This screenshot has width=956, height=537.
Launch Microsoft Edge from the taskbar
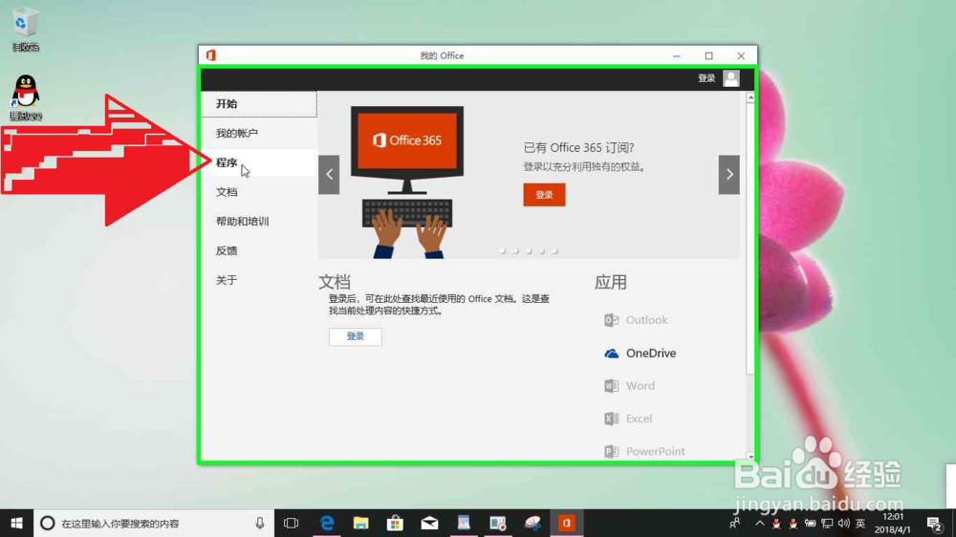tap(327, 523)
